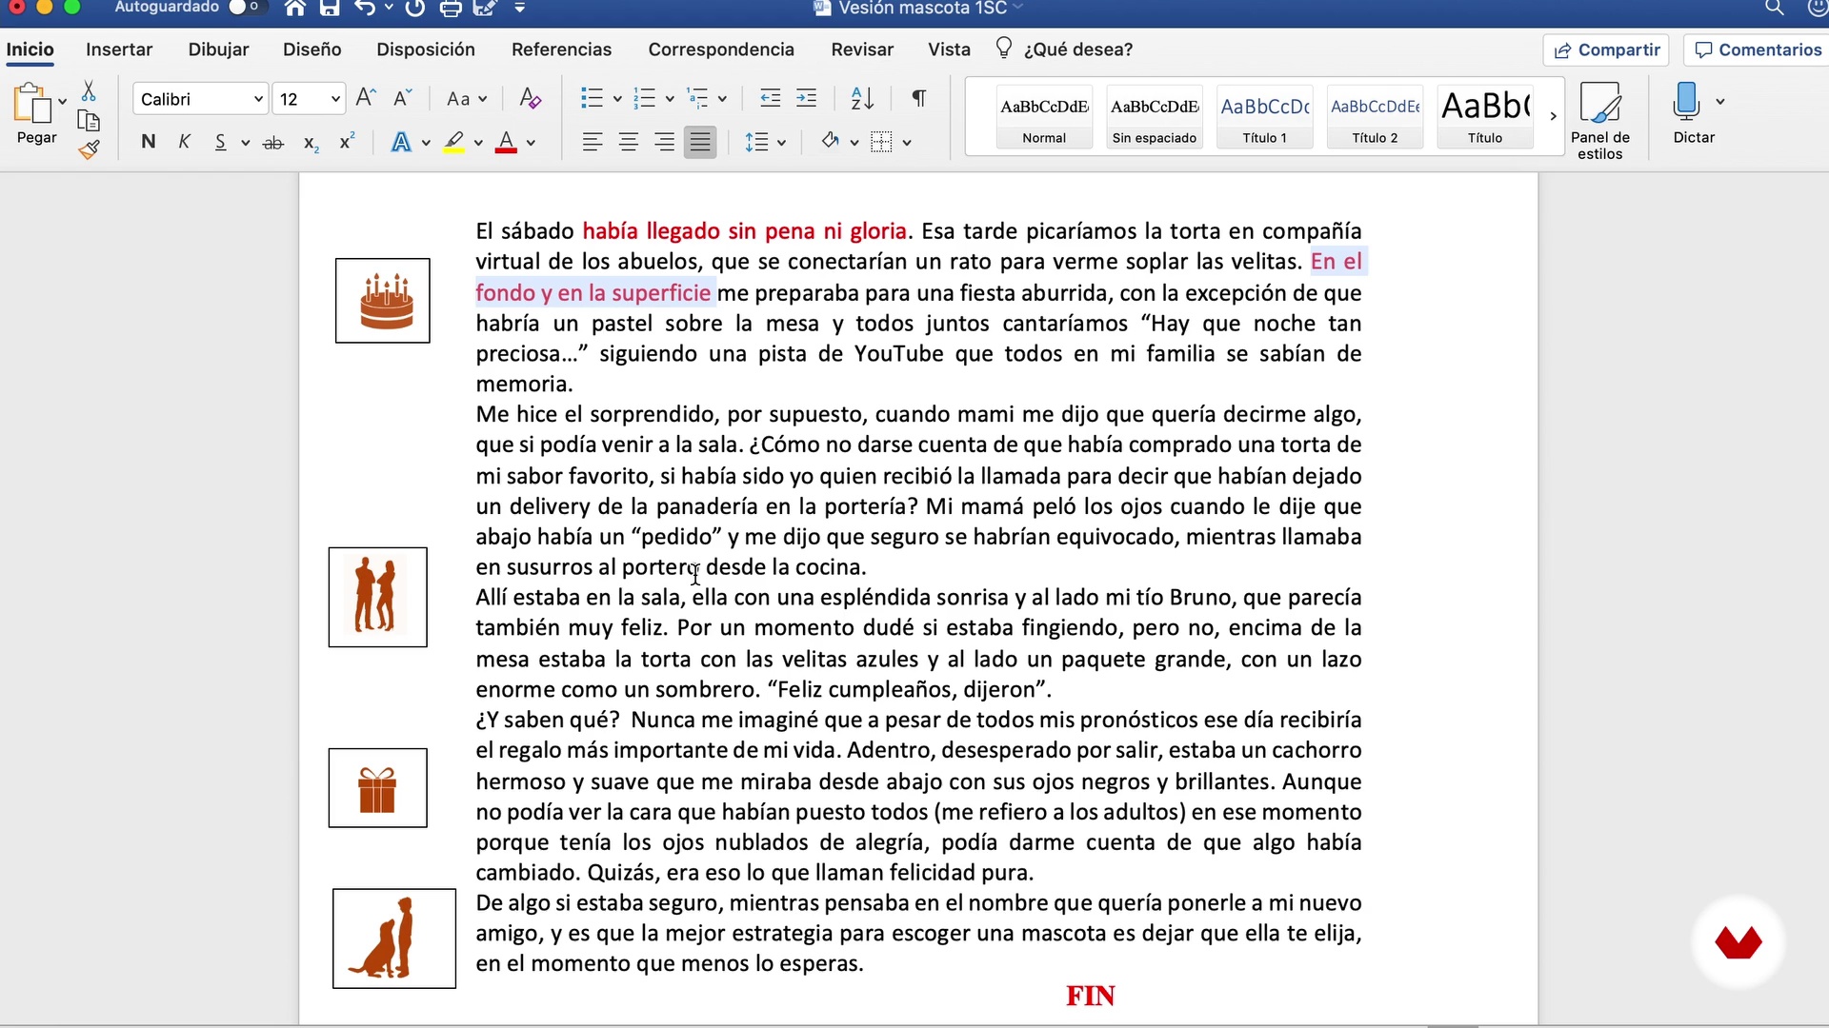
Task: Align text right
Action: [x=665, y=143]
